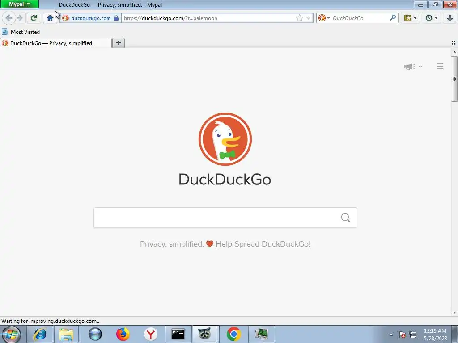Launch Firefox from the taskbar
The image size is (458, 343).
coord(123,334)
